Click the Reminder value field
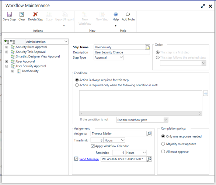This screenshot has height=185, width=216. (119, 153)
